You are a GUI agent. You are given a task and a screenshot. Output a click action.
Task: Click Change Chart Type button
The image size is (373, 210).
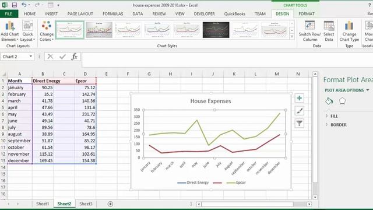(x=349, y=31)
